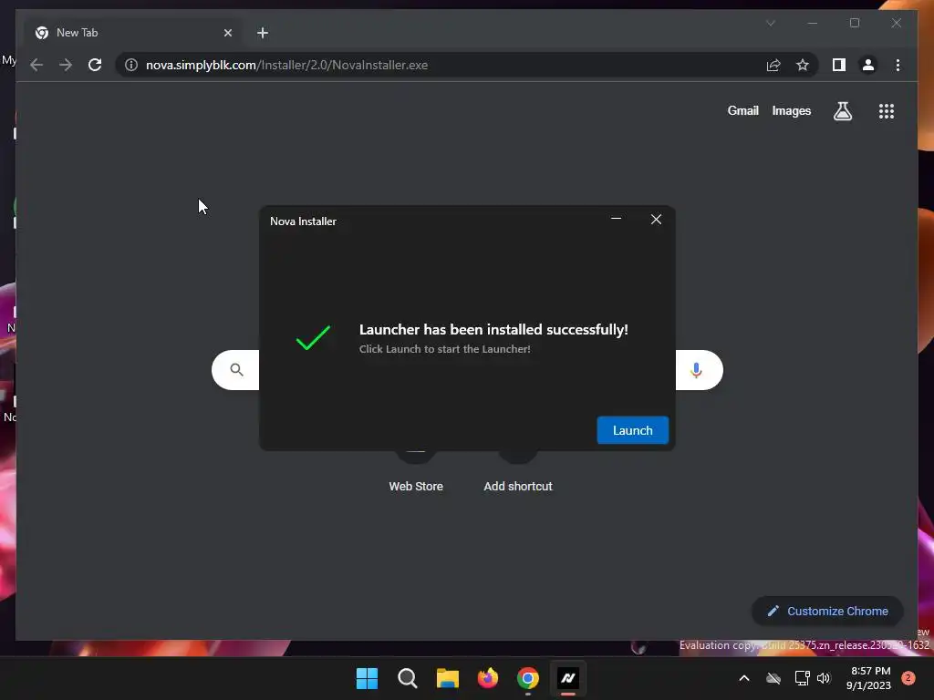Click the Launch button in Nova Installer

633,430
